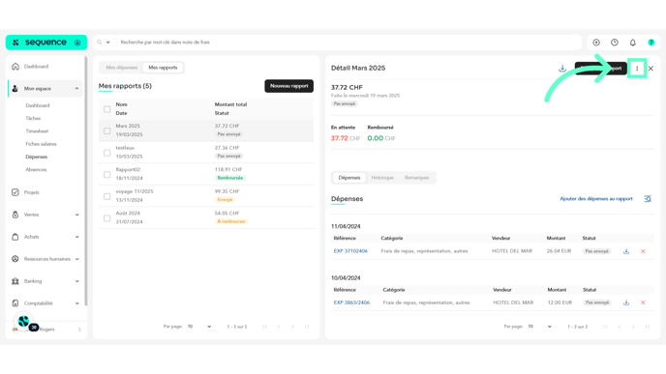
Task: Open the floating chat widget with badge
Action: coord(24,322)
